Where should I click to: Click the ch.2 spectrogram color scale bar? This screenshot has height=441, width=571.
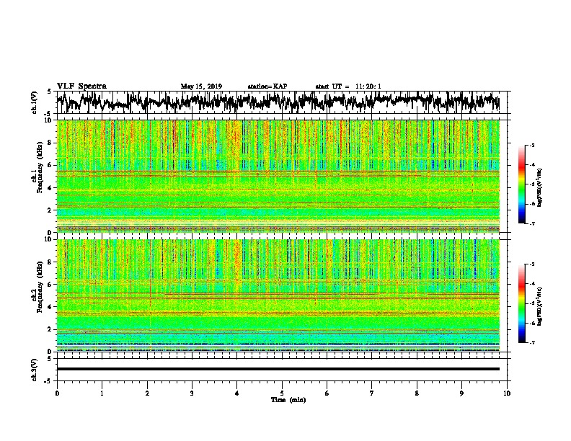pos(521,303)
